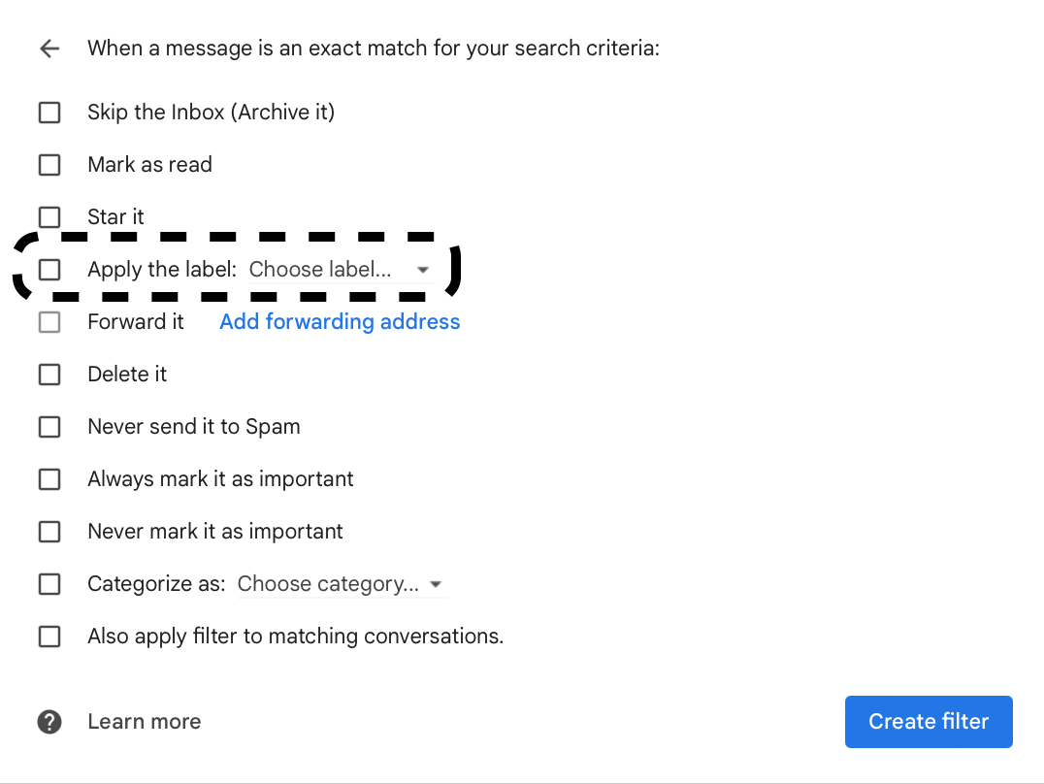Check Never send it to Spam
Screen dimensions: 1044x784
pyautogui.click(x=49, y=426)
